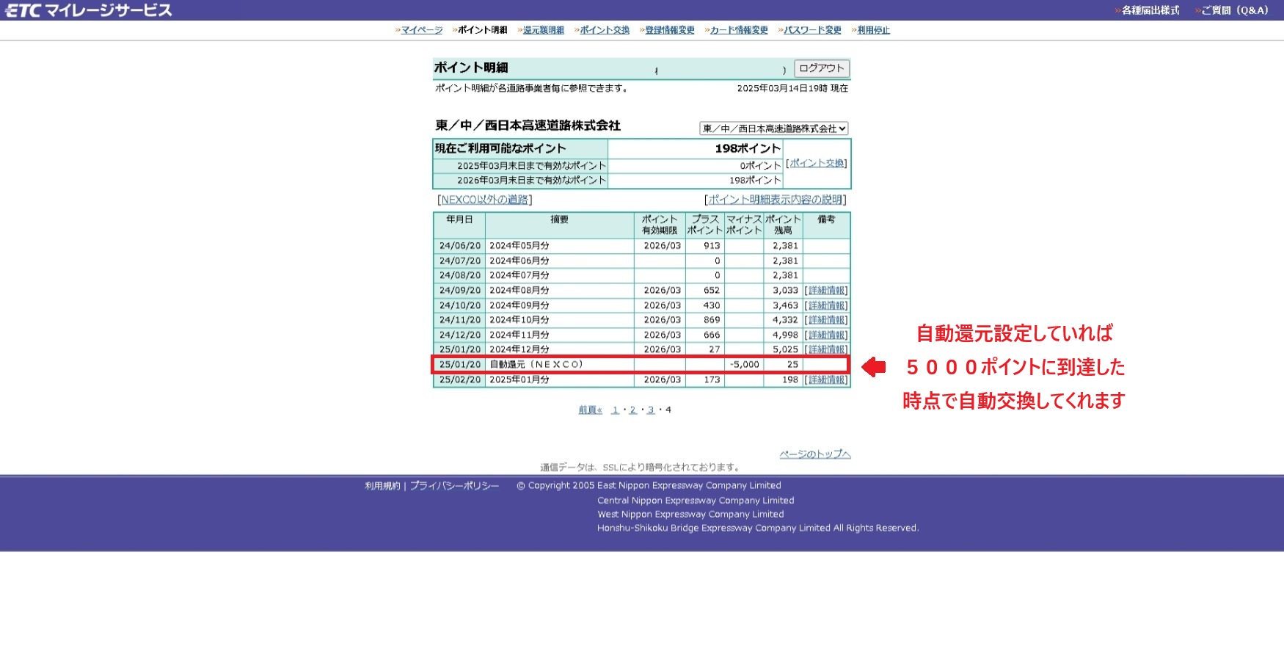Open 詳細情報 for the 24/12/20 row
Image resolution: width=1284 pixels, height=654 pixels.
tap(826, 335)
